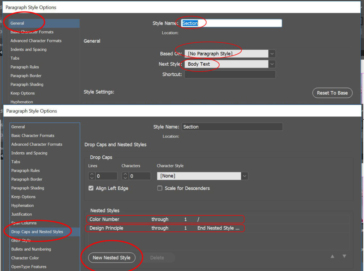
Task: Select Paragraph Shading in the category list
Action: click(x=28, y=188)
